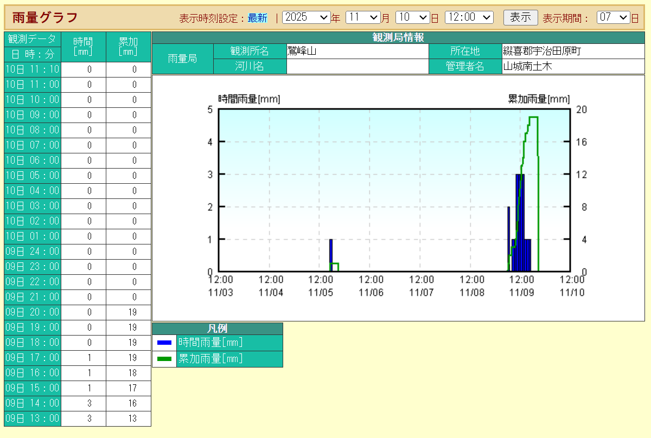Expand the display period dropdown showing 07

coord(613,17)
